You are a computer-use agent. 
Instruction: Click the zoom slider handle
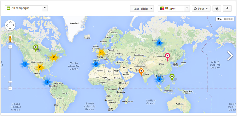click(10, 82)
